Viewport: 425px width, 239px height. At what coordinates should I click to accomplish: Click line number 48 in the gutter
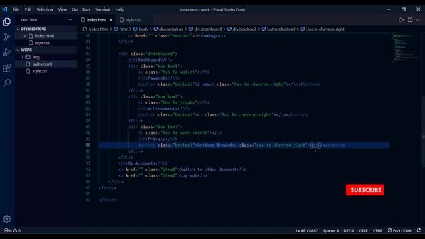88,145
